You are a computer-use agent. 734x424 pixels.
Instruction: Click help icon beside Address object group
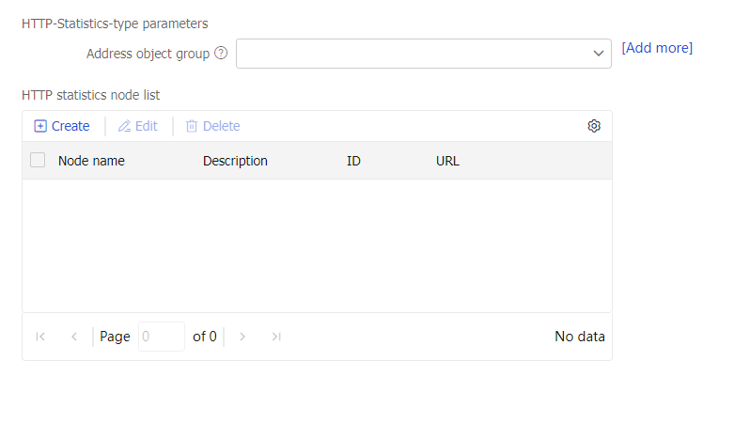[221, 54]
